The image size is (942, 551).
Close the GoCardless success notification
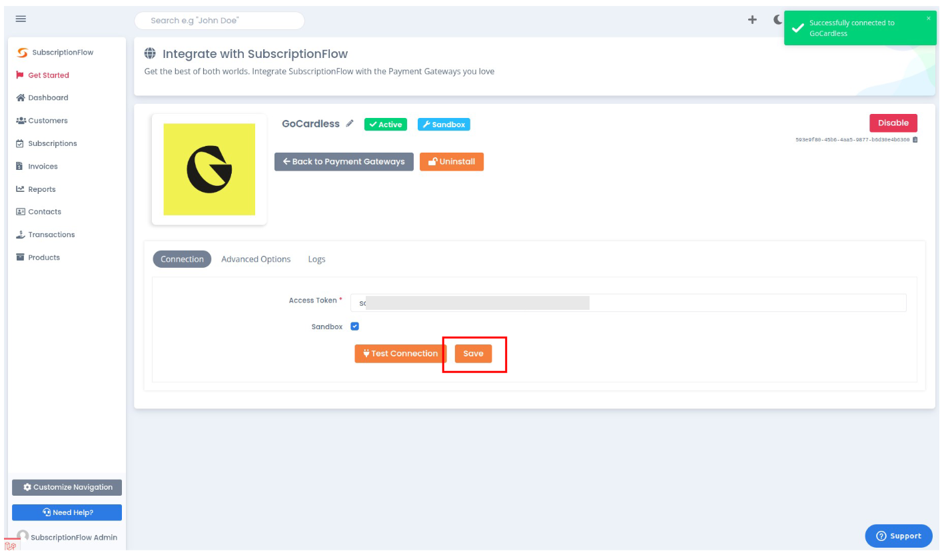[928, 19]
